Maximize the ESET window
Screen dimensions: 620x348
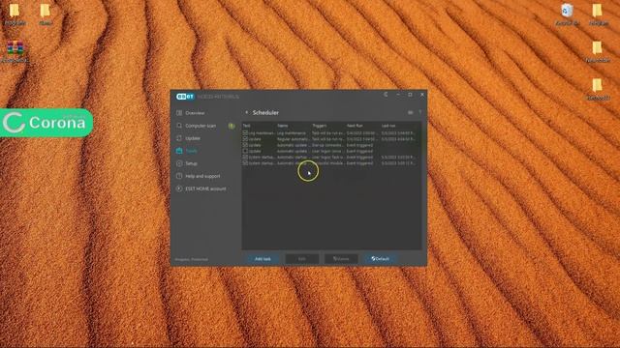410,95
